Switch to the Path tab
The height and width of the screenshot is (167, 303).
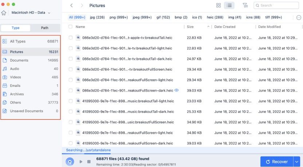[x=45, y=28]
